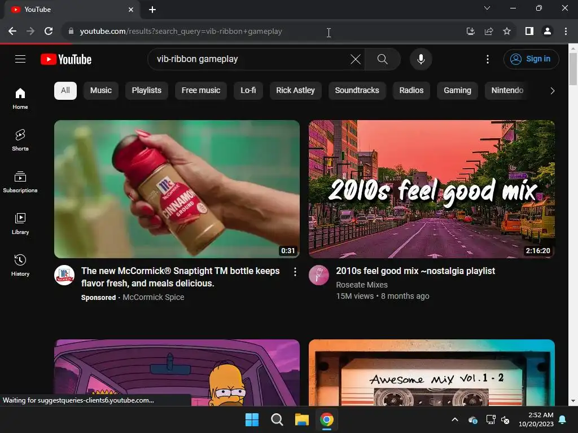Viewport: 578px width, 433px height.
Task: Share this page icon in address bar
Action: point(489,32)
